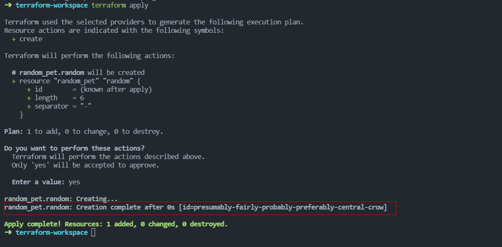The height and width of the screenshot is (247, 502).
Task: Click the closing brace of the resource block
Action: [21, 115]
